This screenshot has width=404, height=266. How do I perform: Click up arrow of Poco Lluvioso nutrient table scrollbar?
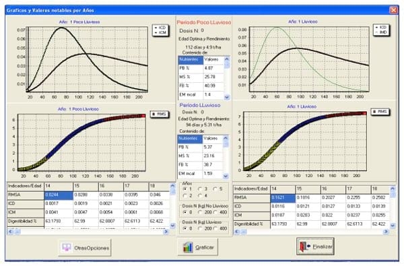pyautogui.click(x=227, y=59)
